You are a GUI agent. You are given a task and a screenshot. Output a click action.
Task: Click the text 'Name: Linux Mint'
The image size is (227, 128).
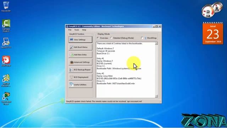(105, 76)
